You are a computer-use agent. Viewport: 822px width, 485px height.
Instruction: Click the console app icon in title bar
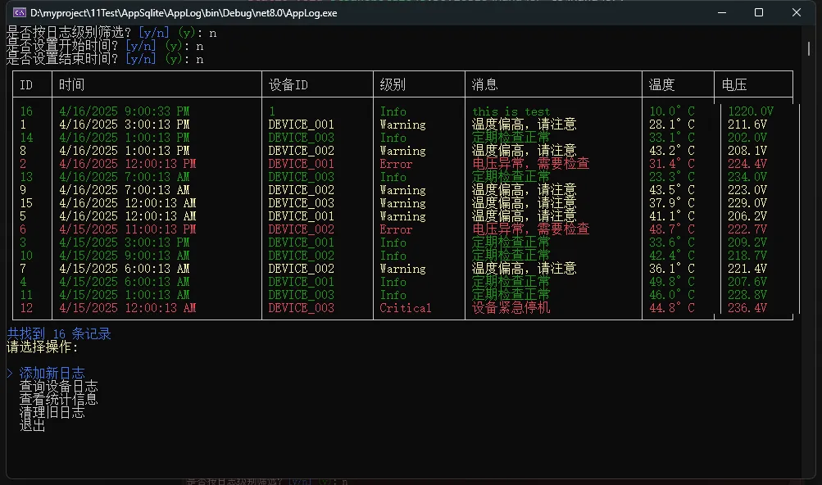click(19, 13)
